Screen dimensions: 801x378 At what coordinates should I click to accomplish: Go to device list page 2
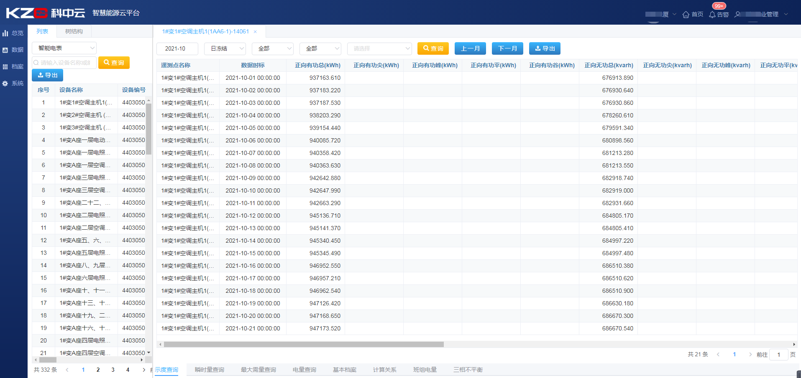coord(98,370)
